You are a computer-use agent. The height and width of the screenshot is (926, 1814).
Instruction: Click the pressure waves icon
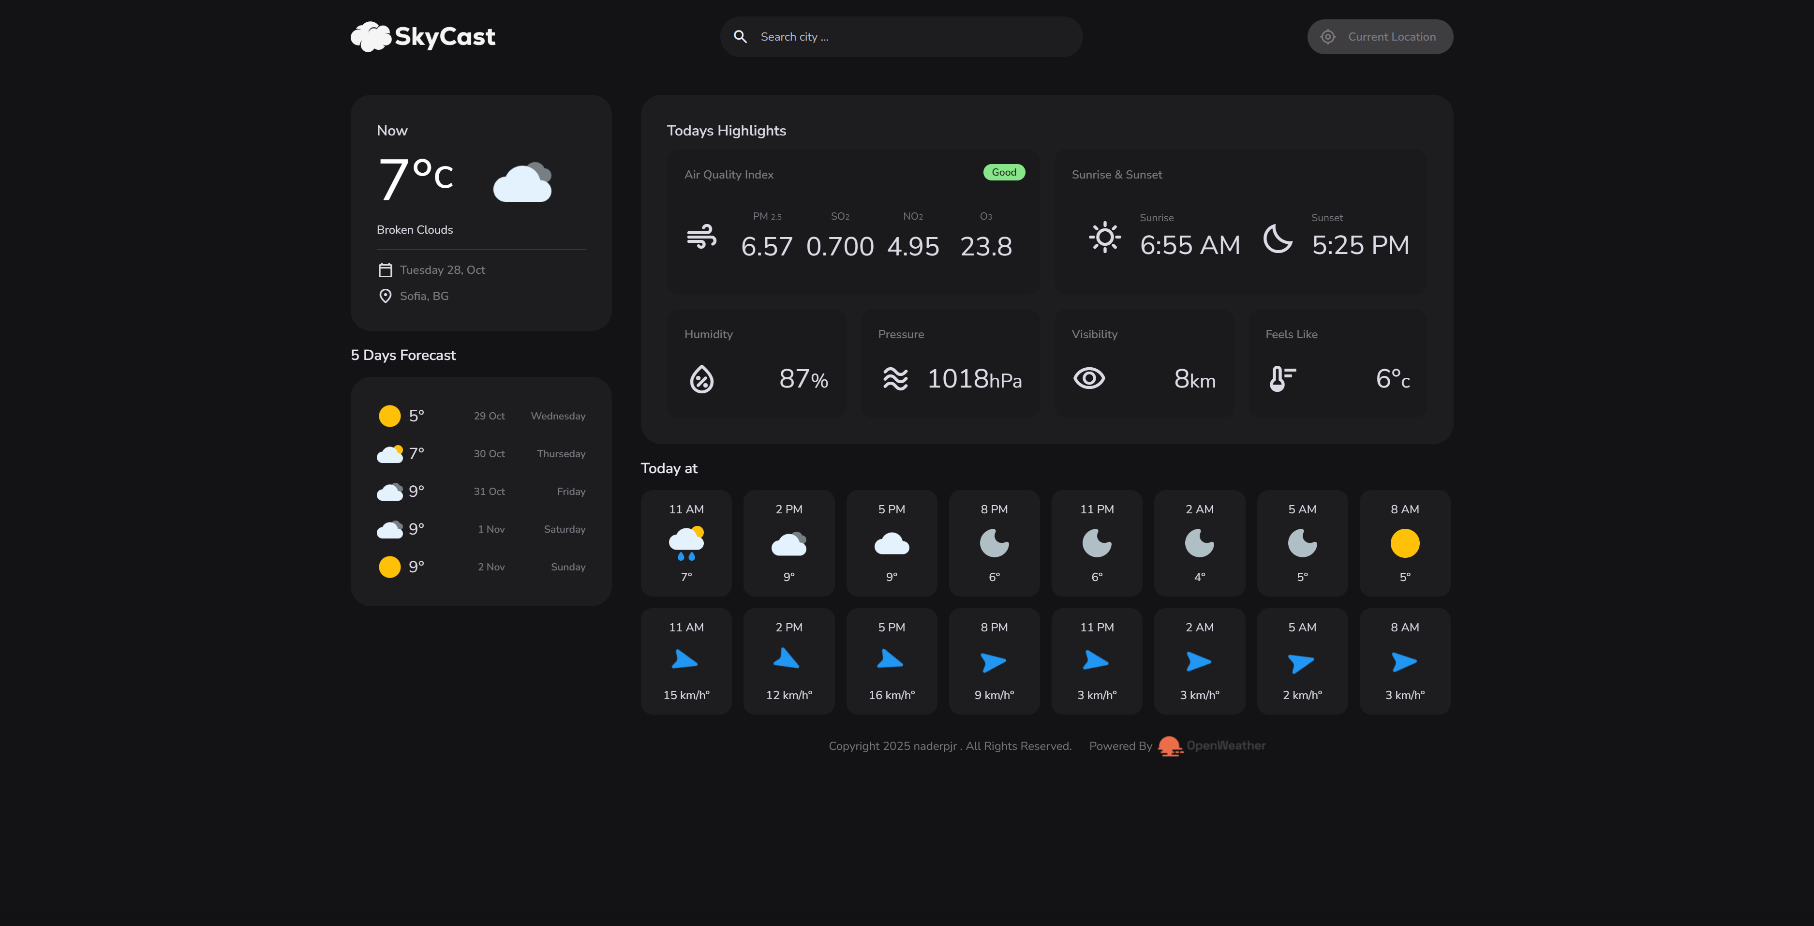tap(896, 379)
